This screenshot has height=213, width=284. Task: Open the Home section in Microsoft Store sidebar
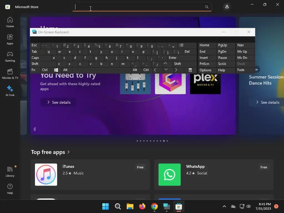(x=10, y=22)
